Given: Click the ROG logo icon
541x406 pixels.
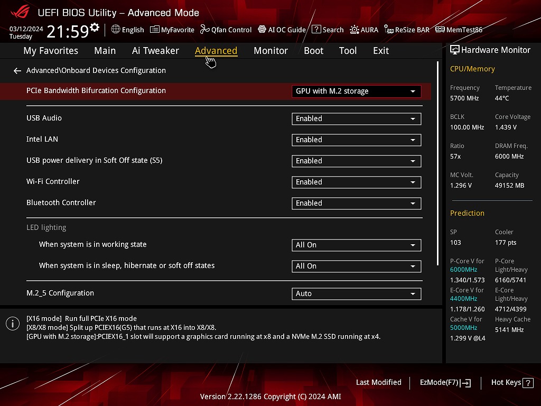Looking at the screenshot, I should [20, 12].
